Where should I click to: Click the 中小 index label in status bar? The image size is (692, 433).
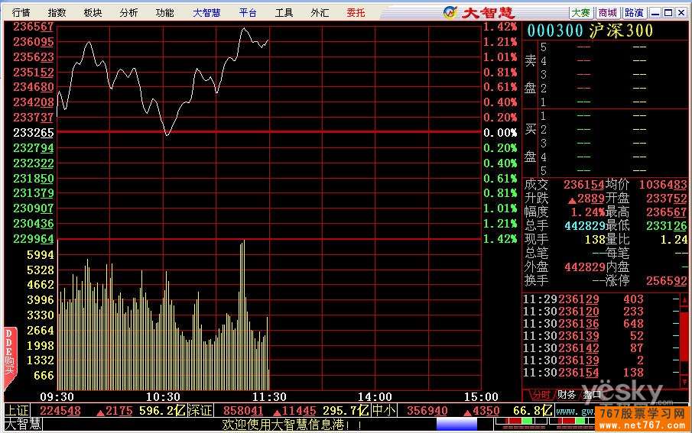coord(383,411)
